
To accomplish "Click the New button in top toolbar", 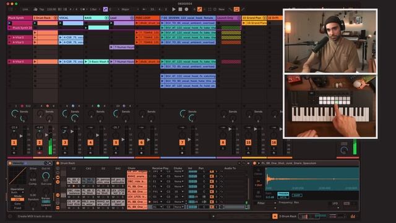I will pyautogui.click(x=222, y=9).
